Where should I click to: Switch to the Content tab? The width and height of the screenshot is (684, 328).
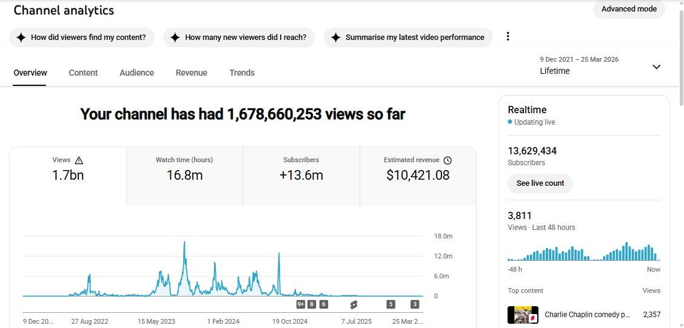click(x=83, y=73)
